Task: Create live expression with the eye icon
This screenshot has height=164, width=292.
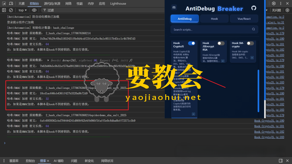Action: [x=34, y=10]
